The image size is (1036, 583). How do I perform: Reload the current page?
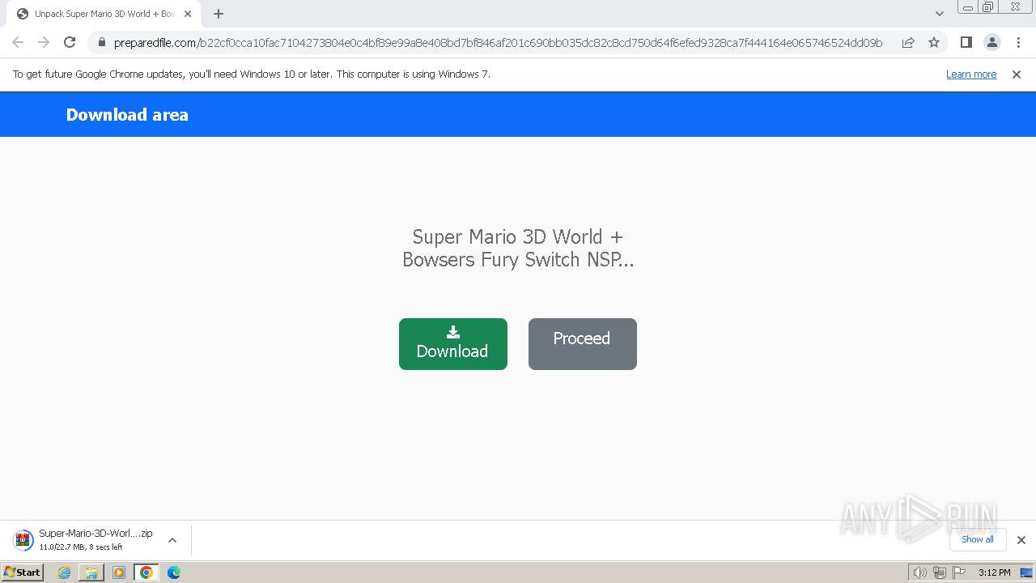point(70,42)
